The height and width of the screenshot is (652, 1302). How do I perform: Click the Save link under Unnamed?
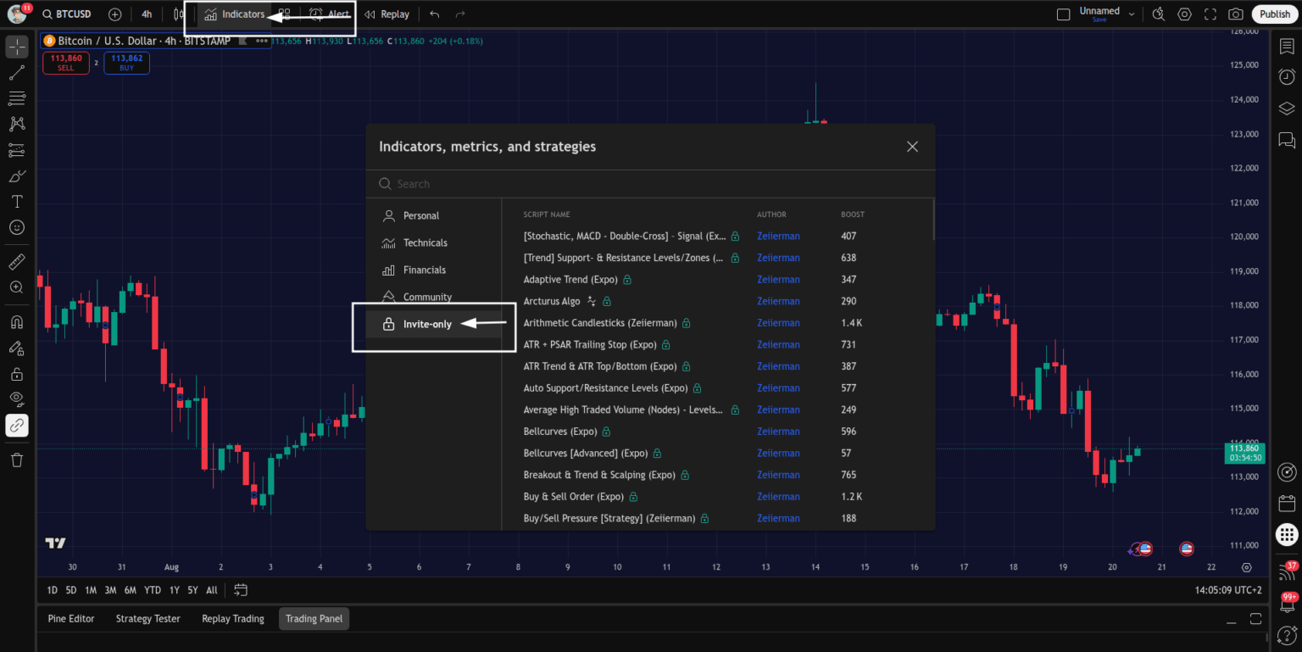(1099, 20)
